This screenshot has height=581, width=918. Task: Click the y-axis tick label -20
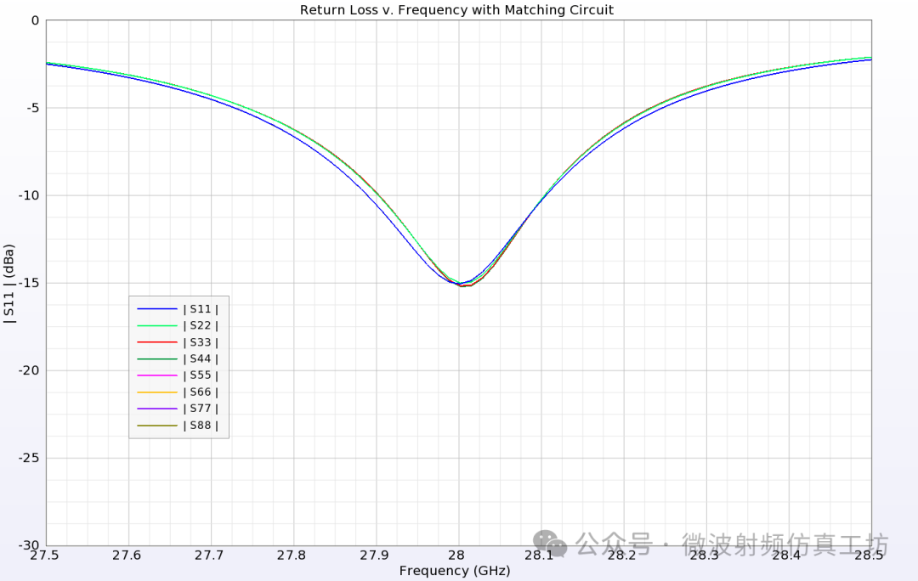tap(29, 370)
